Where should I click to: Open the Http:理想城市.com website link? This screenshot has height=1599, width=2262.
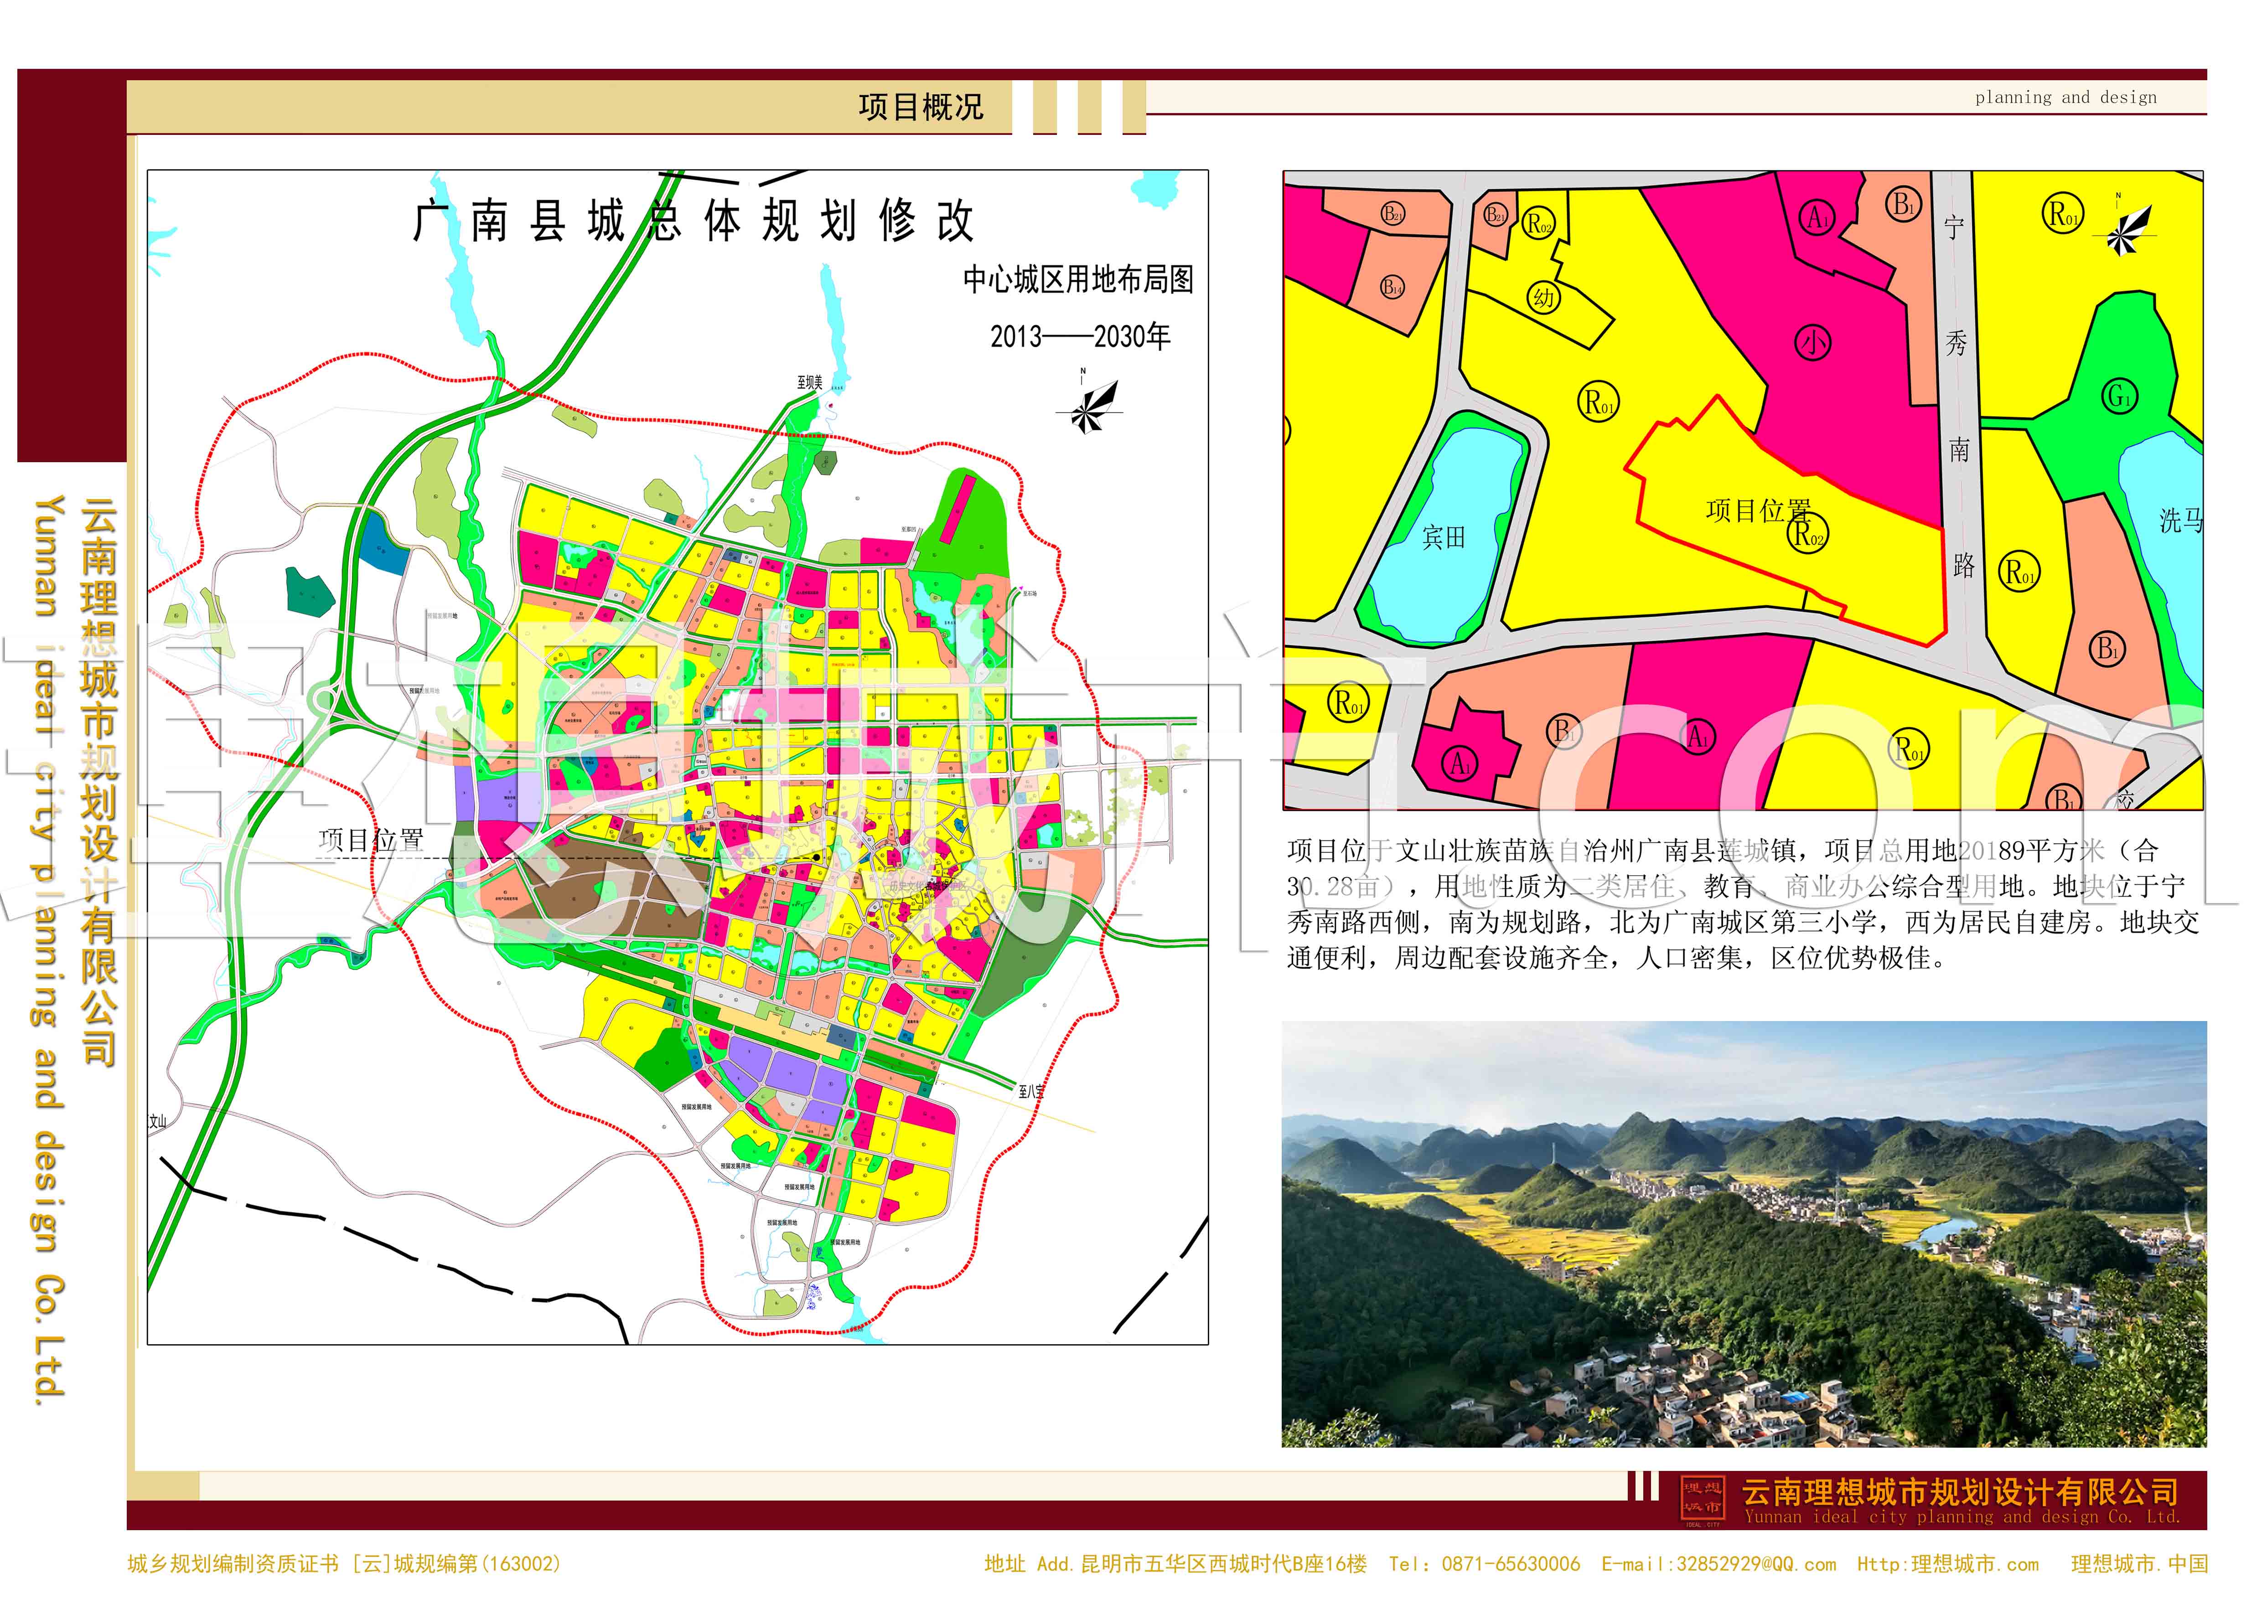click(1948, 1564)
